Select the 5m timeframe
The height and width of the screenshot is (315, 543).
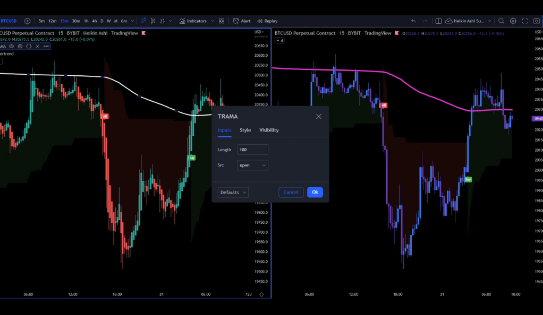tap(41, 21)
